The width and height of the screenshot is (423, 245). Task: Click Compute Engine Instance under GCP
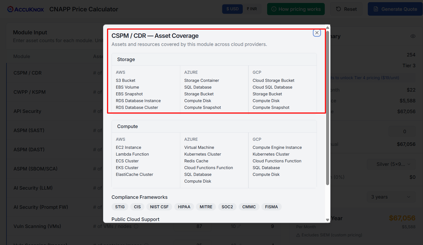coord(277,147)
